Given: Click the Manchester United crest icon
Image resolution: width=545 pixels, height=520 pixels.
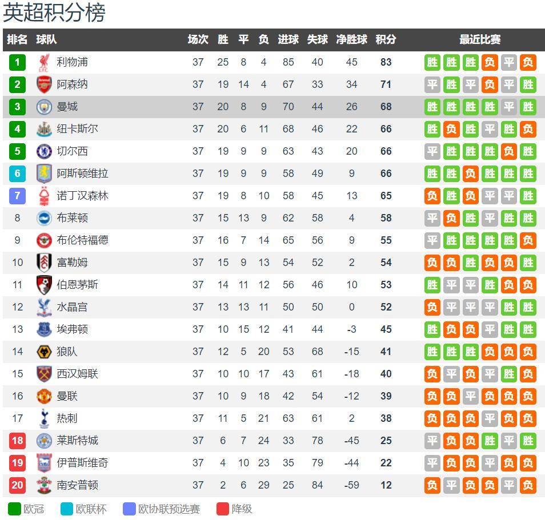Looking at the screenshot, I should (44, 396).
